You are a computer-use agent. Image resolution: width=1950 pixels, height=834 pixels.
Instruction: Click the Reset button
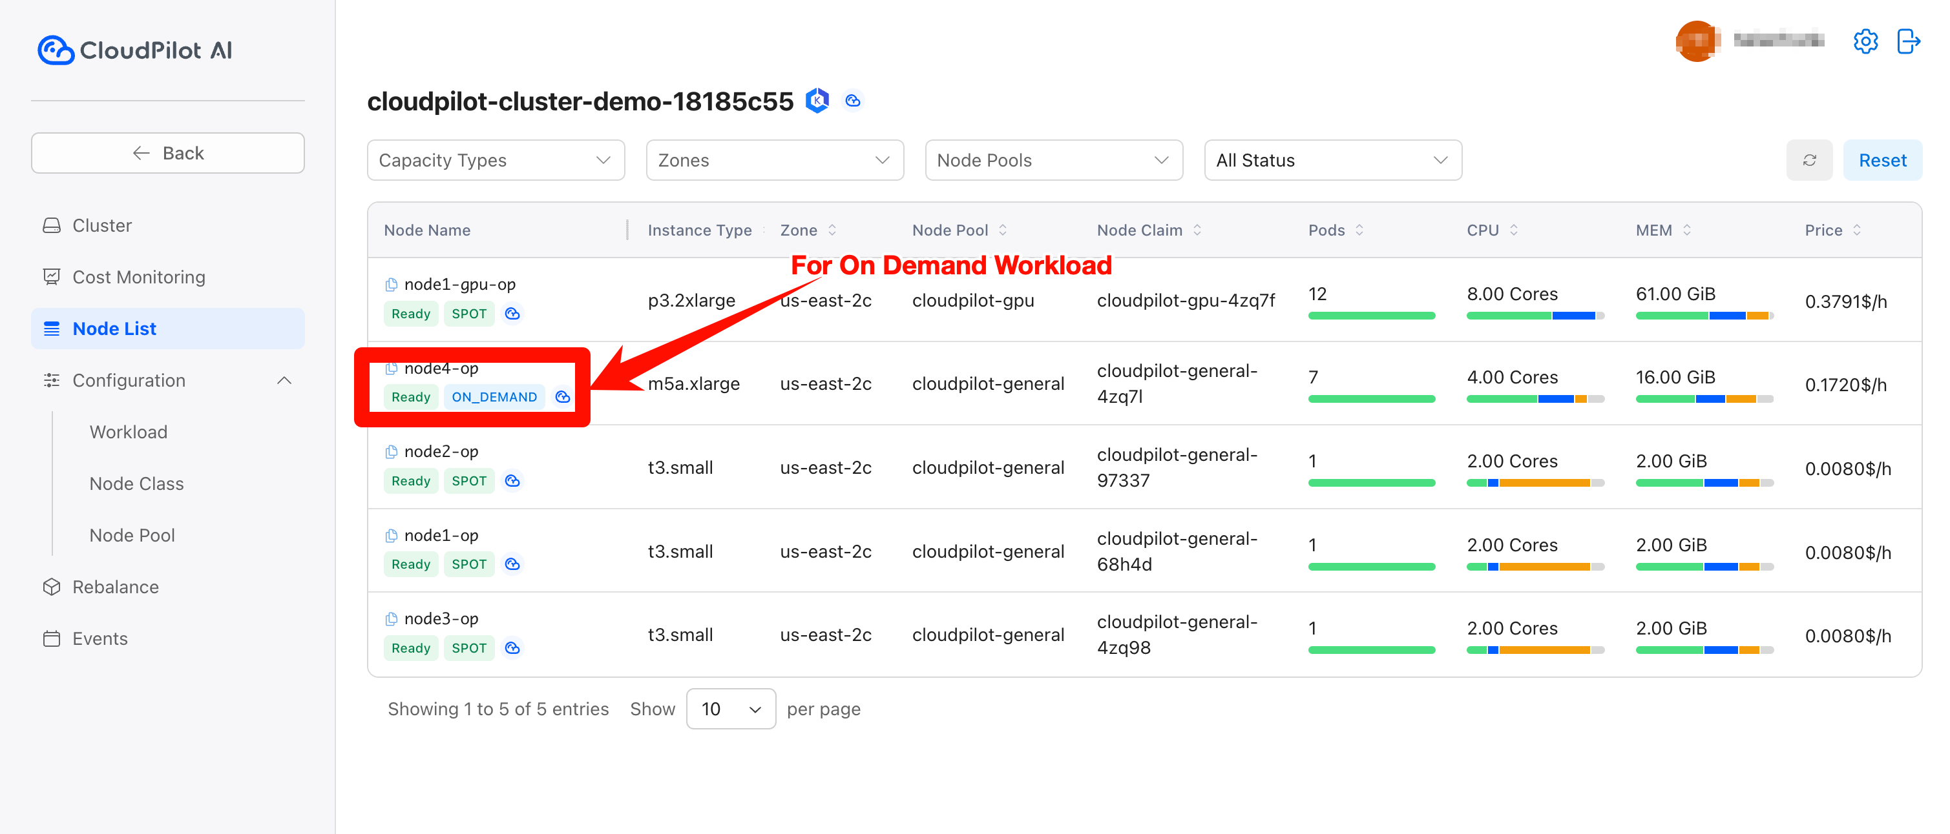[x=1883, y=159]
